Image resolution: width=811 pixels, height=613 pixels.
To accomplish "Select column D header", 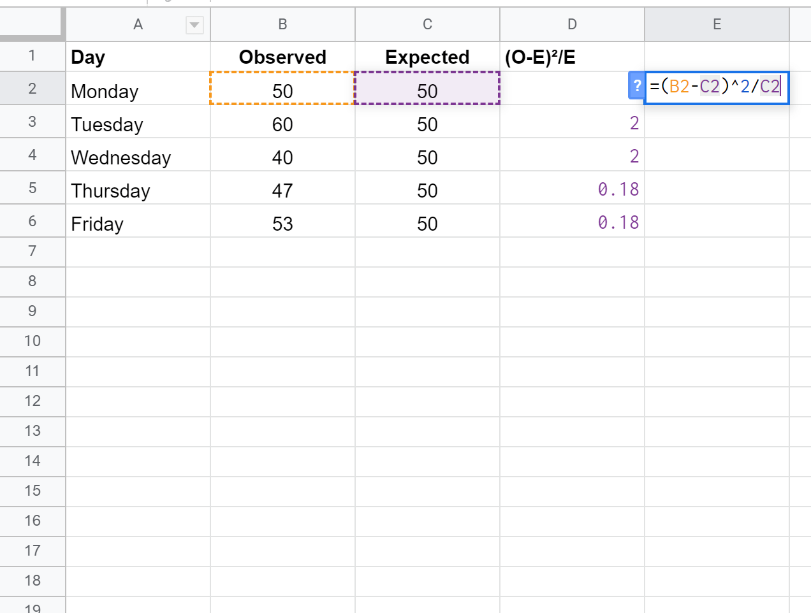I will click(x=572, y=25).
